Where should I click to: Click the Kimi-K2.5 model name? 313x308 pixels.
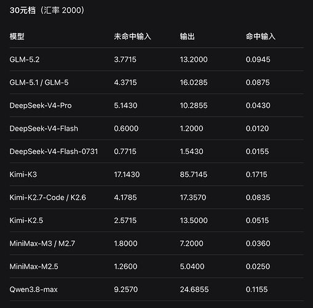26,221
